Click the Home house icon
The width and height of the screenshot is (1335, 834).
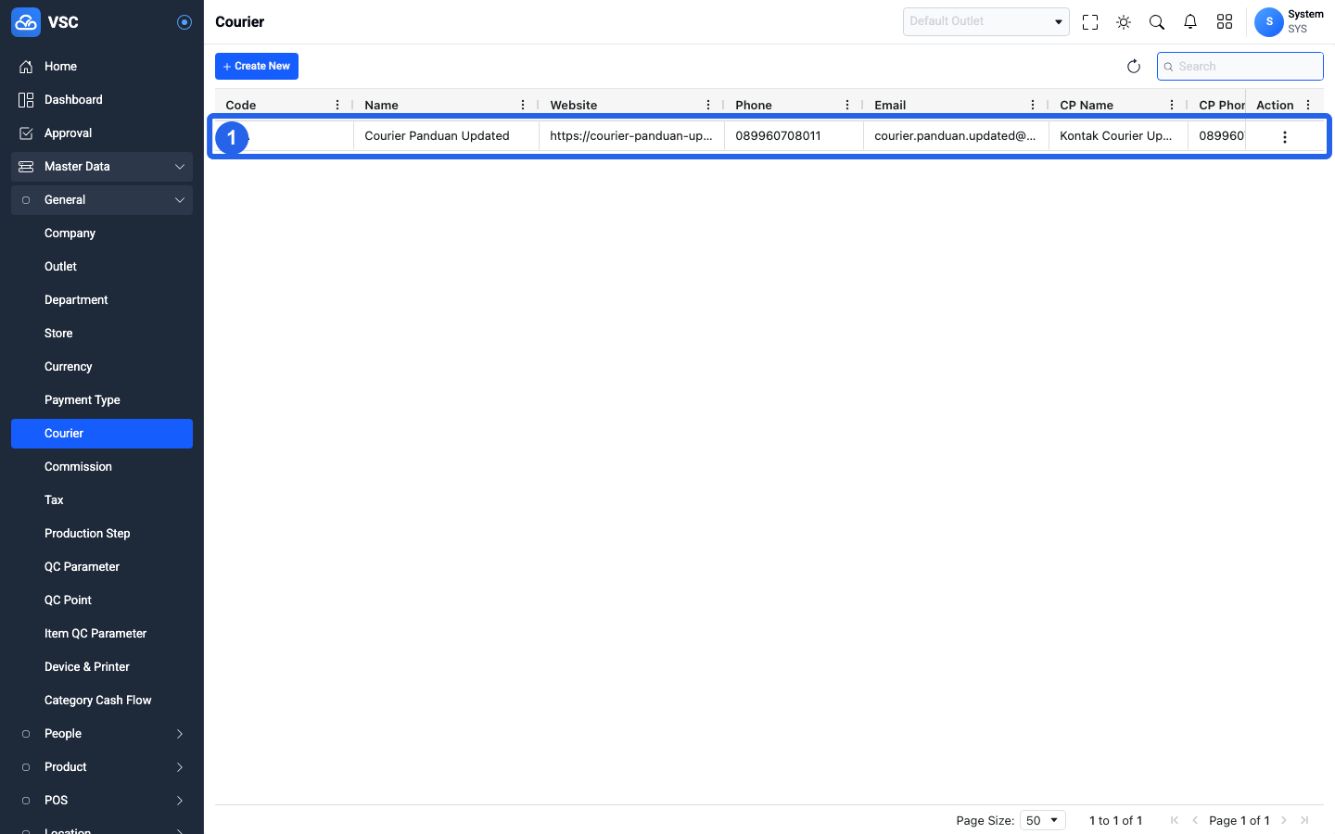point(26,67)
